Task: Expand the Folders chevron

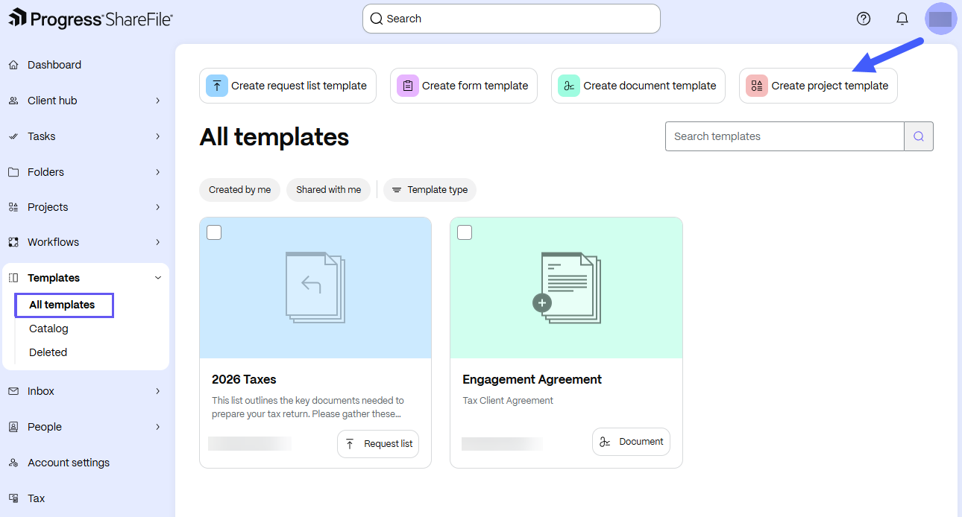Action: (158, 172)
